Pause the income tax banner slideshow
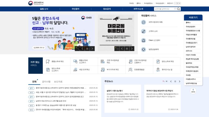The height and width of the screenshot is (117, 209). pyautogui.click(x=87, y=48)
